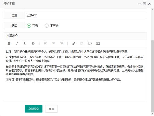Click paragraph starting with 可这本书告诉我们
Screen dimensions: 154x116
75,59
